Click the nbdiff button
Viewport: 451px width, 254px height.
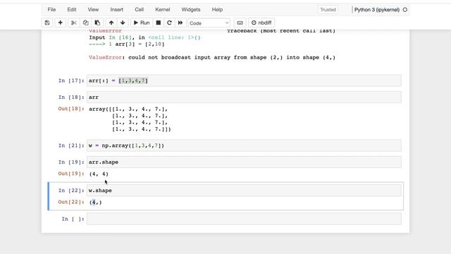(x=261, y=23)
